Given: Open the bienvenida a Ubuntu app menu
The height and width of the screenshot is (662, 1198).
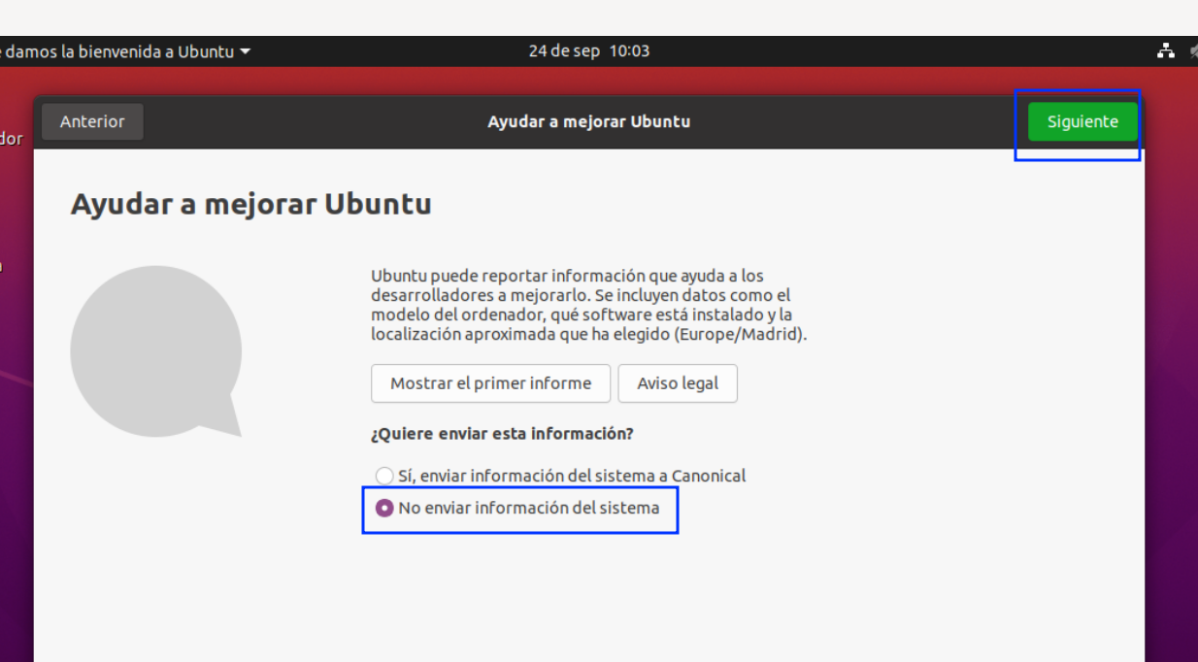Looking at the screenshot, I should coord(125,51).
